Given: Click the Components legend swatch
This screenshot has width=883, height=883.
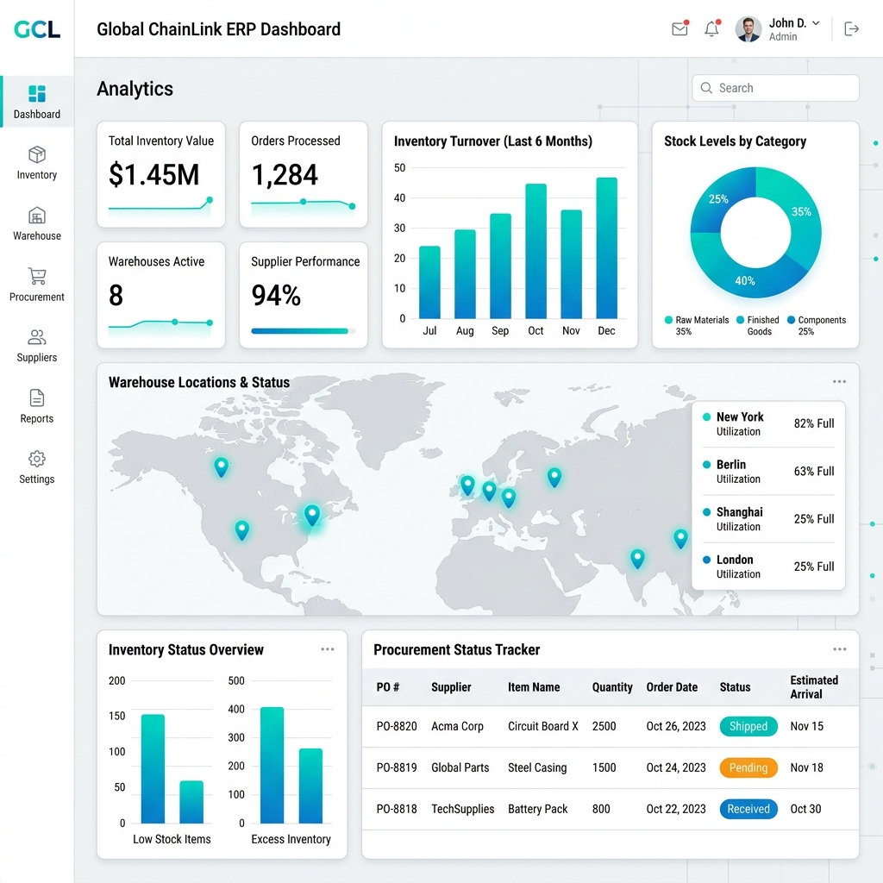Looking at the screenshot, I should [x=792, y=320].
